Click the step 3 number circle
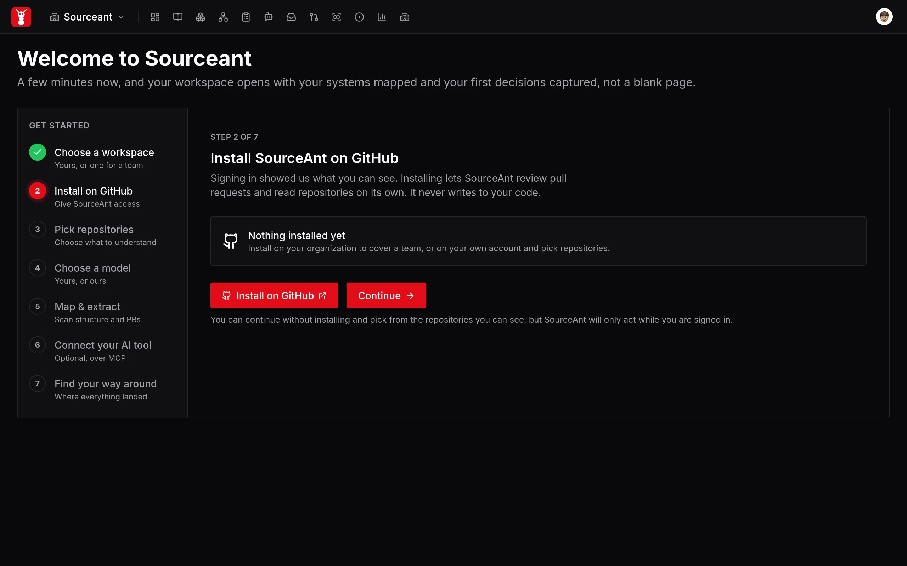This screenshot has width=907, height=566. (x=38, y=229)
